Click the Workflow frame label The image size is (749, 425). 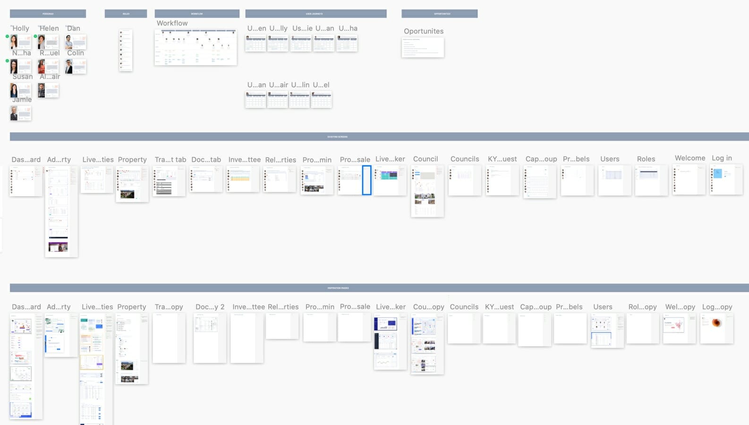[x=172, y=23]
